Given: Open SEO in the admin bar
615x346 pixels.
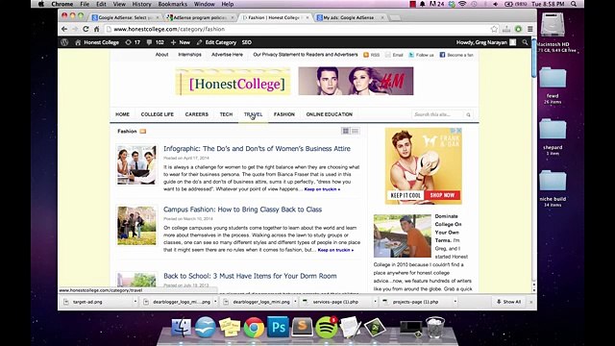Looking at the screenshot, I should [x=246, y=42].
